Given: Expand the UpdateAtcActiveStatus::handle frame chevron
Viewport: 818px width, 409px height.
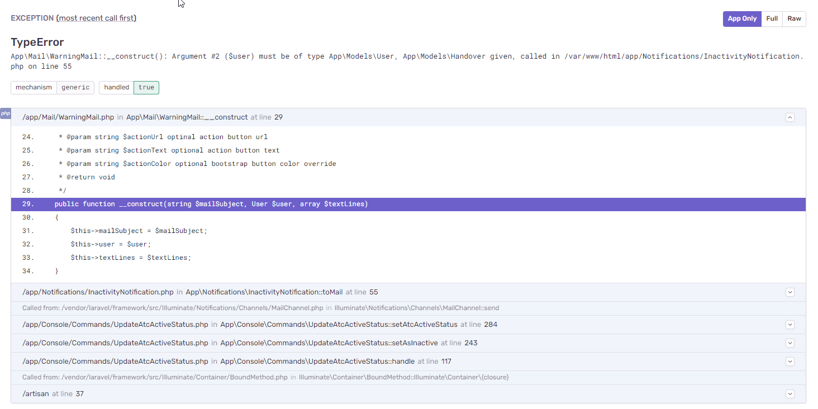Looking at the screenshot, I should tap(790, 362).
